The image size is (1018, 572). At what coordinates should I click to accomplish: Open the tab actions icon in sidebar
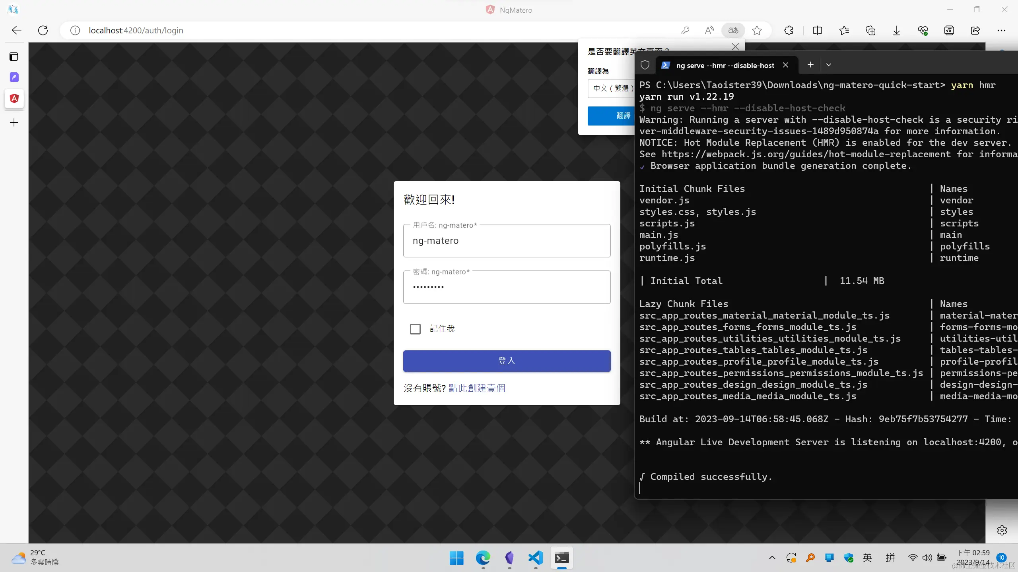[14, 56]
